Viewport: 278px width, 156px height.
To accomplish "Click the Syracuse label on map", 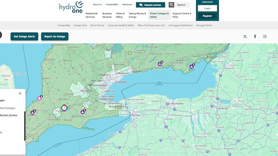I will tap(223, 108).
